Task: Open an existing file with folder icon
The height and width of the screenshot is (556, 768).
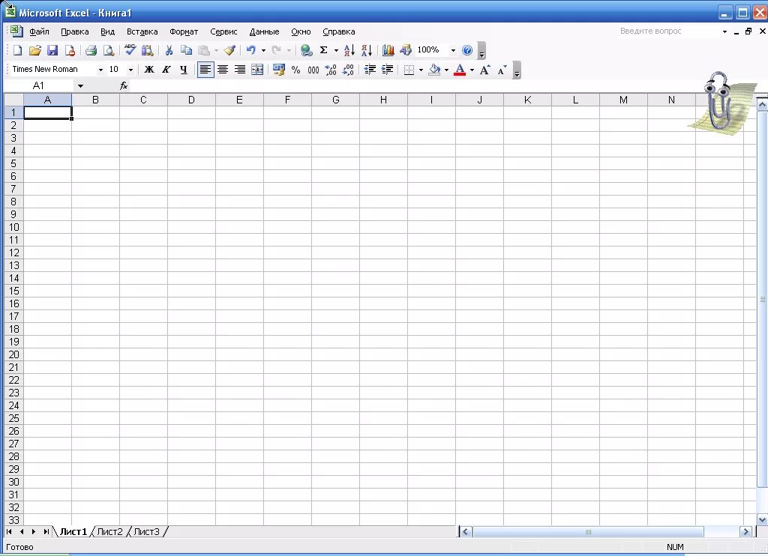Action: point(34,50)
